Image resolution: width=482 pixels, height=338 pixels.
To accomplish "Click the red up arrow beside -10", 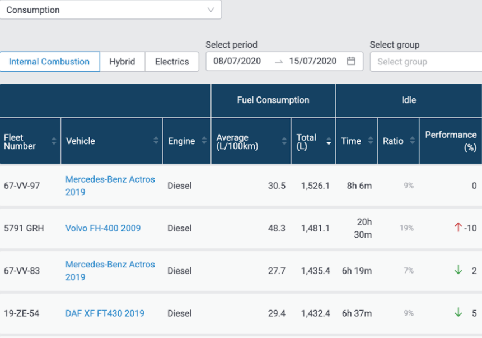I will [x=458, y=227].
